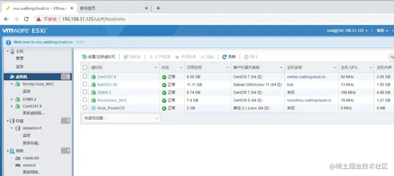
Task: Click the vSwitch0 switch icon
Action: point(18,158)
